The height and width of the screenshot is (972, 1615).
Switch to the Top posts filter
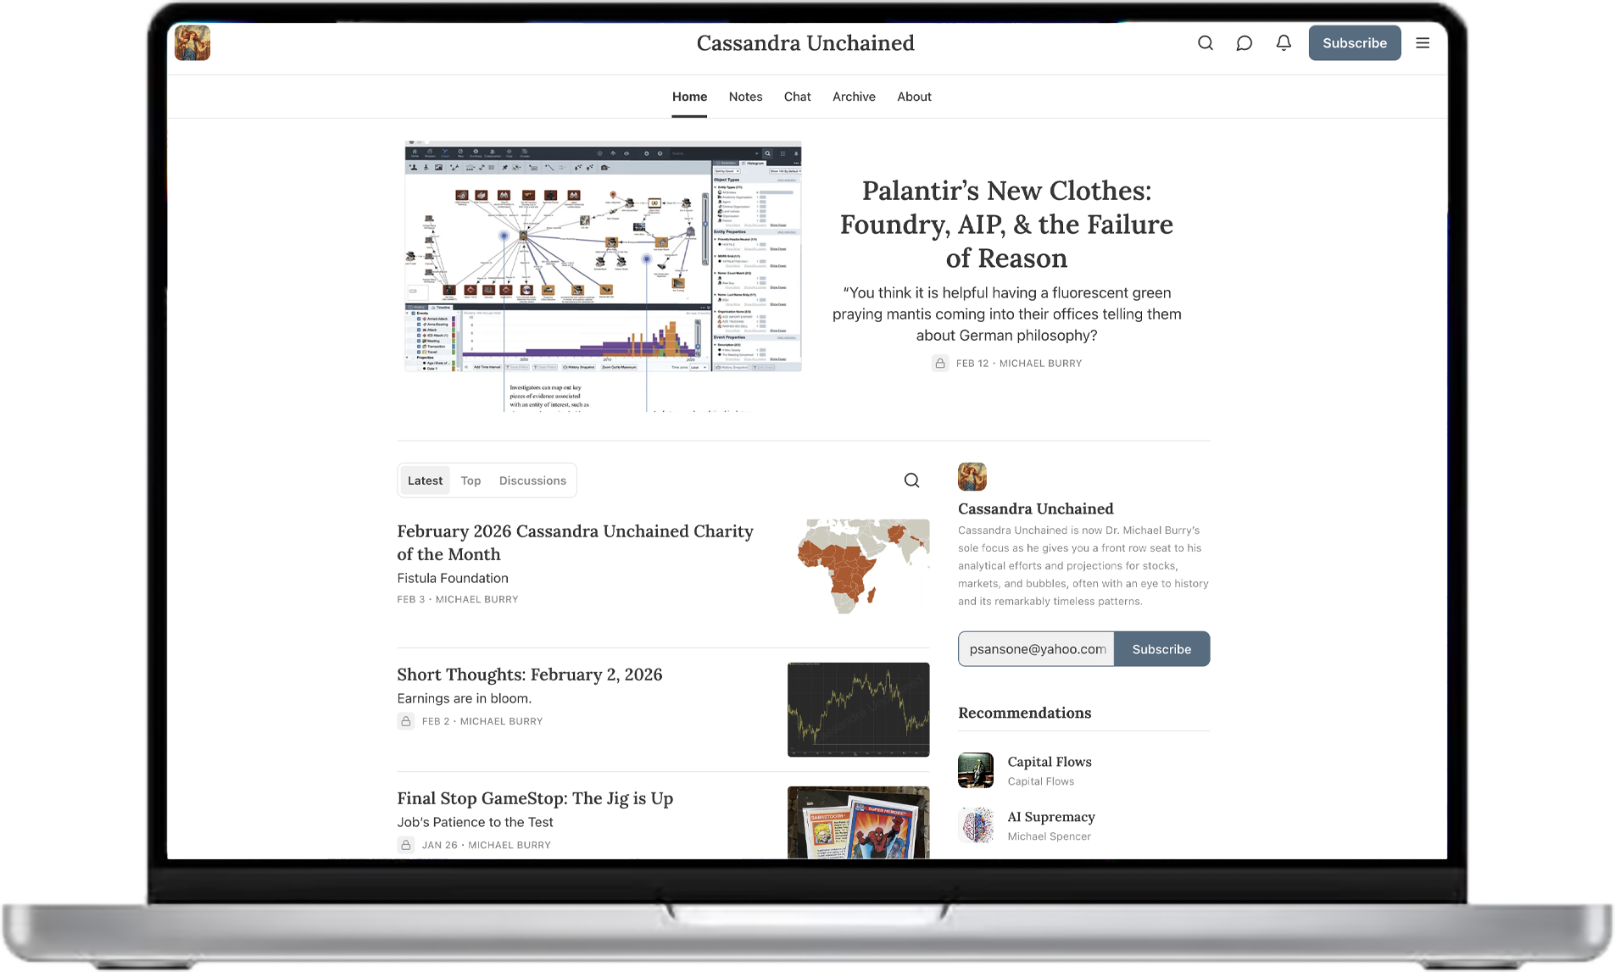(471, 480)
